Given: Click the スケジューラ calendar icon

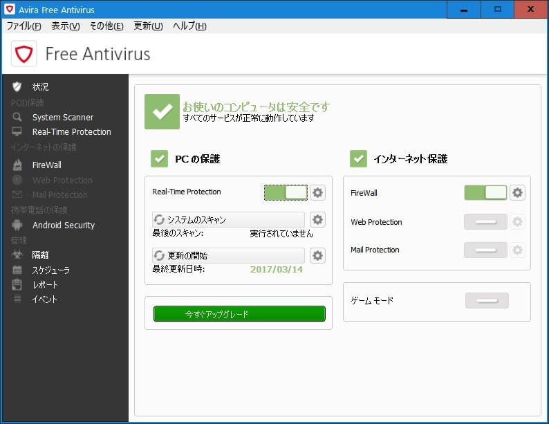Looking at the screenshot, I should click(x=17, y=270).
